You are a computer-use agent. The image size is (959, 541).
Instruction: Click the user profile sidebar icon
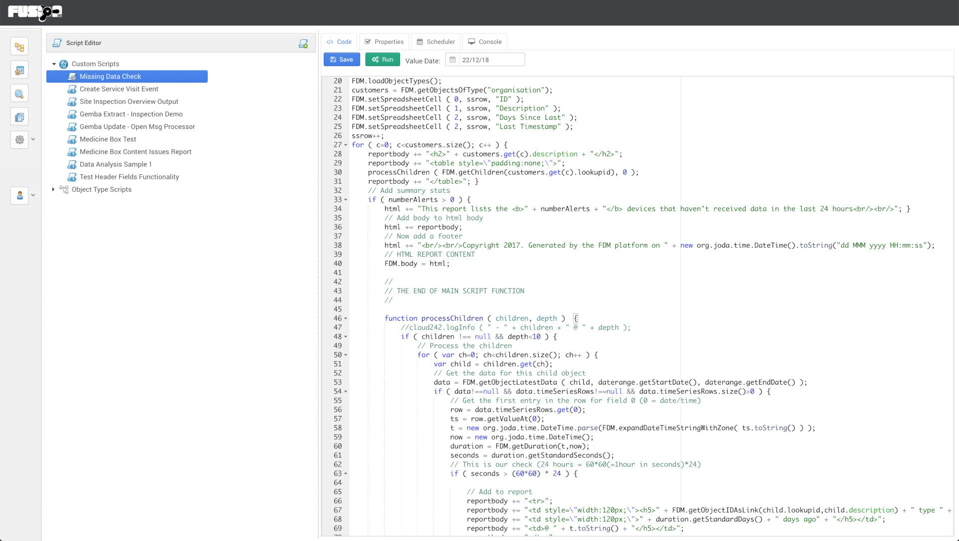[19, 195]
